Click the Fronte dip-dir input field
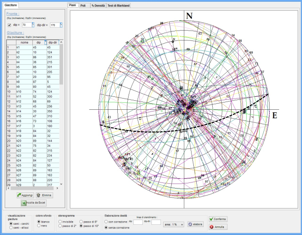This screenshot has width=302, height=235. click(x=55, y=25)
